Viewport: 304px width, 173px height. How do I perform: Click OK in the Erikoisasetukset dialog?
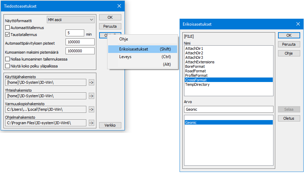[x=289, y=35]
